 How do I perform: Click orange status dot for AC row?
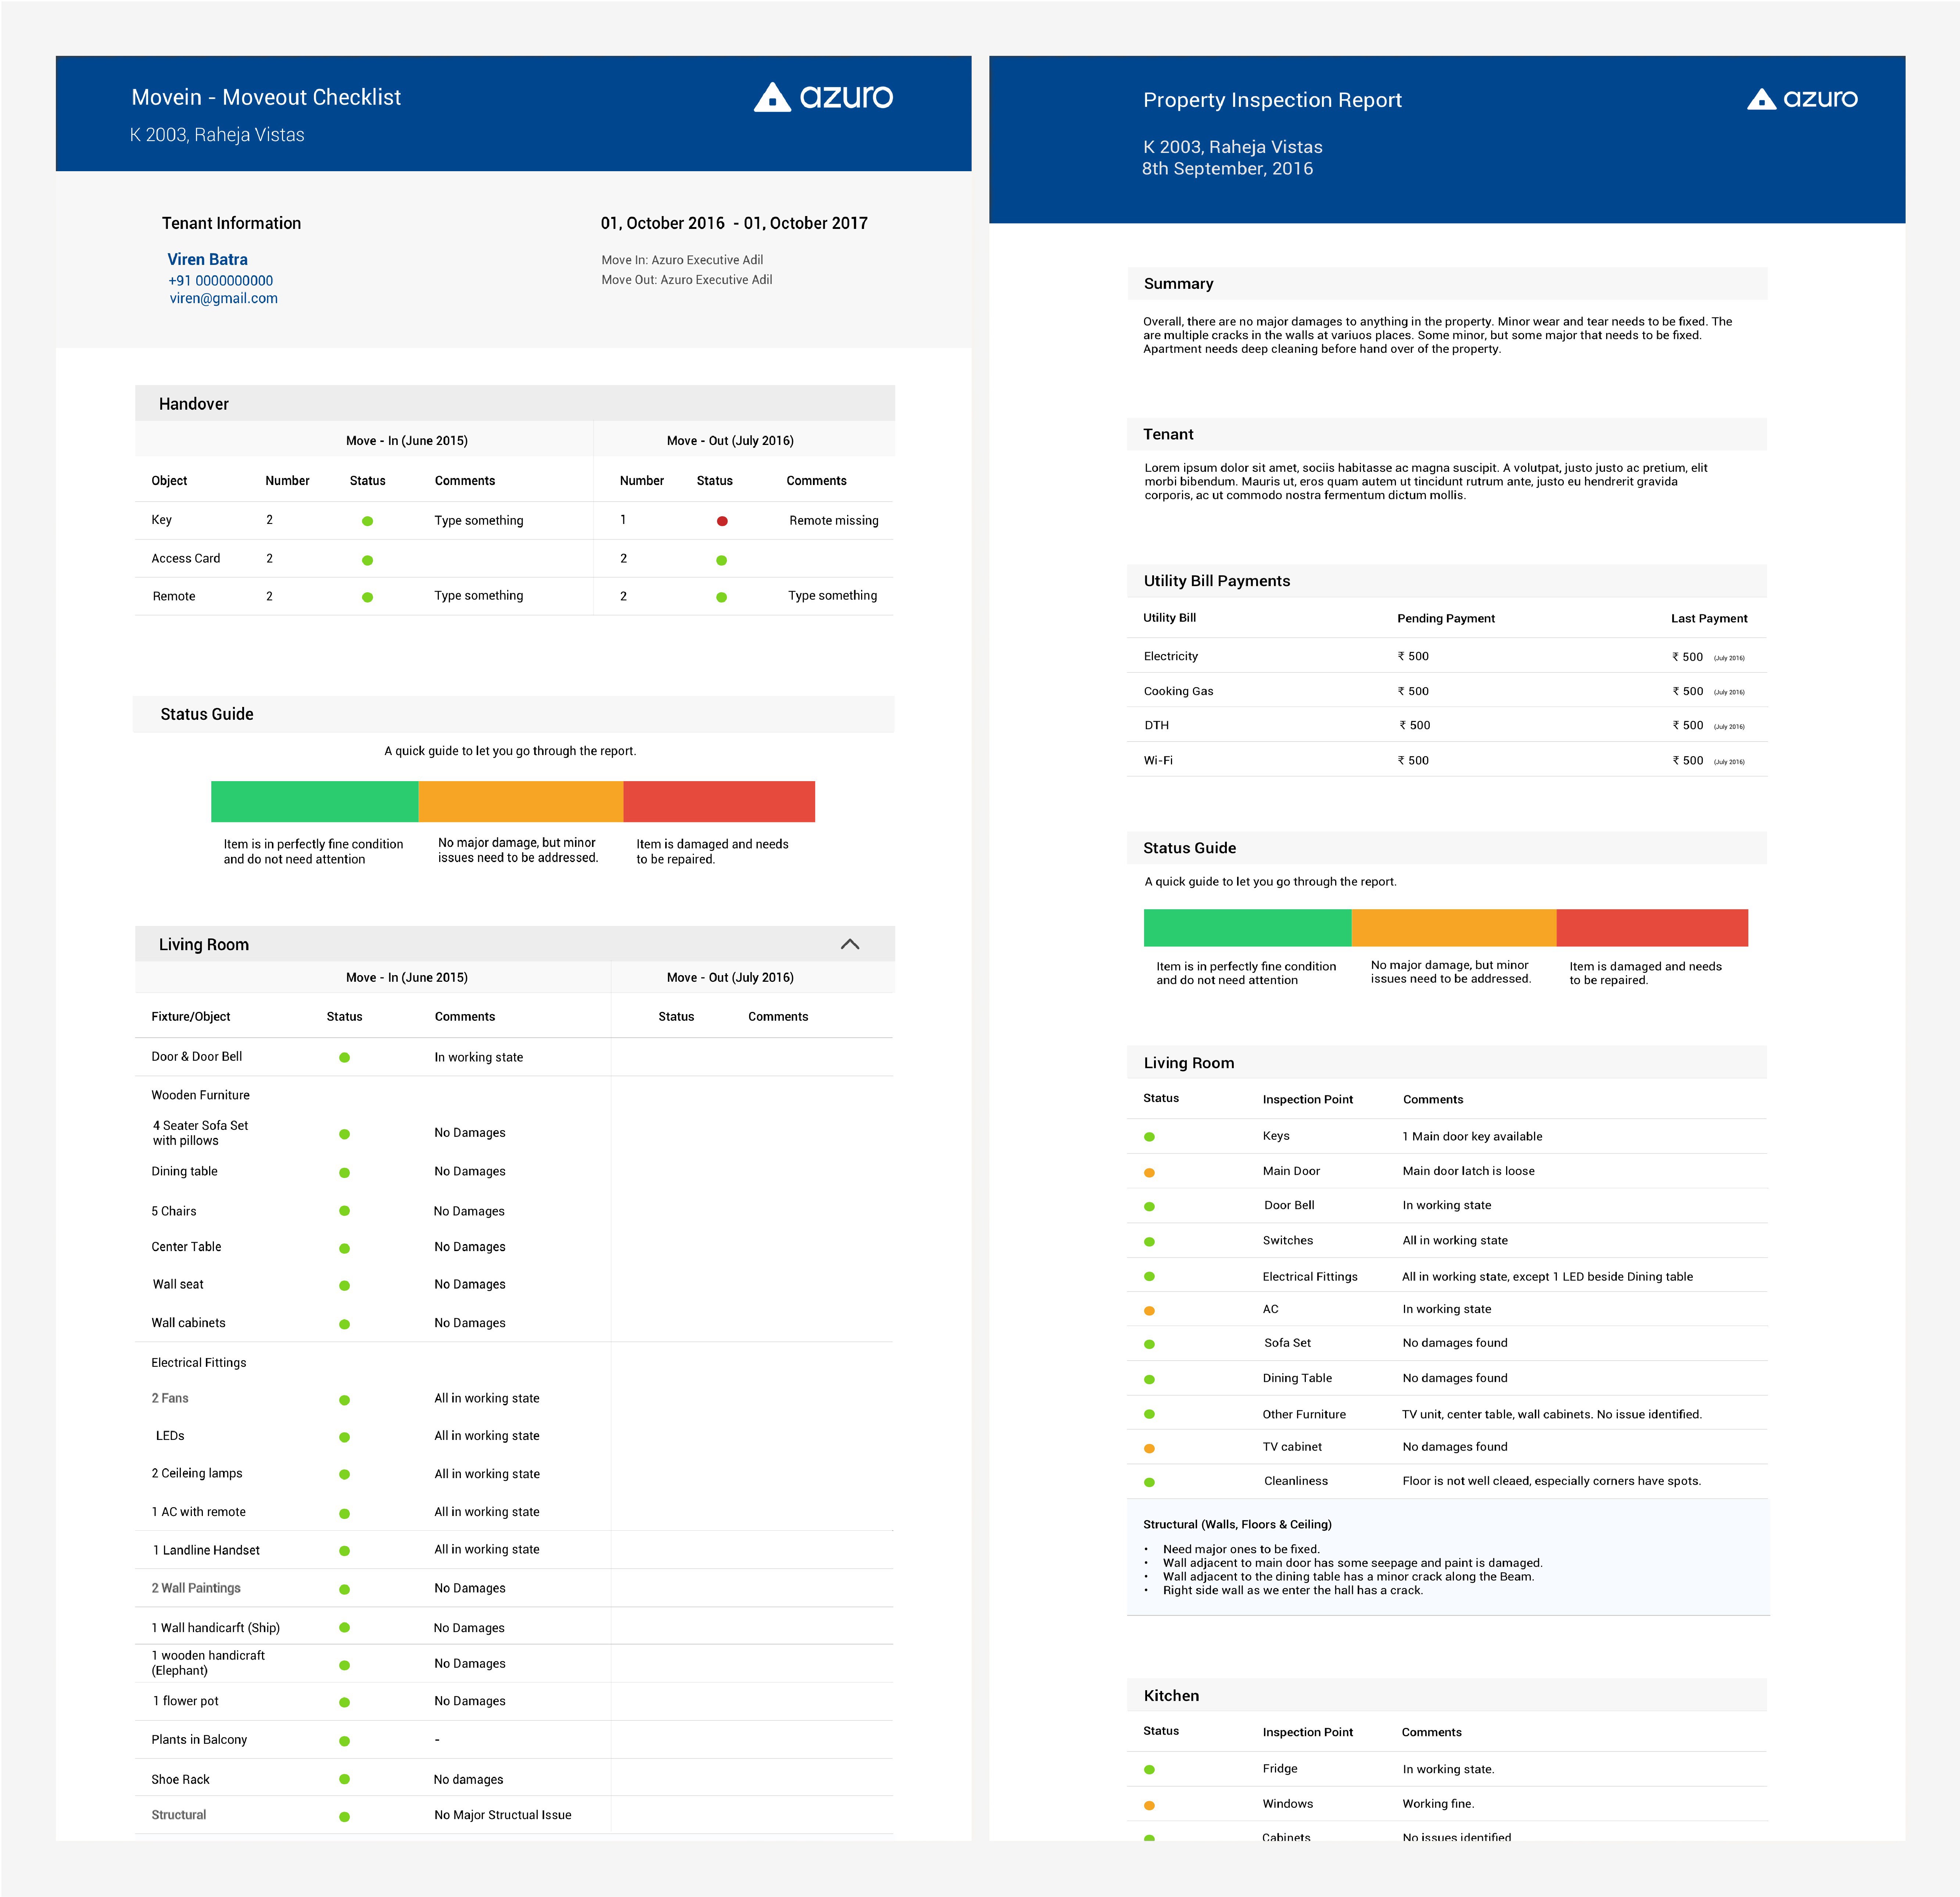1149,1310
